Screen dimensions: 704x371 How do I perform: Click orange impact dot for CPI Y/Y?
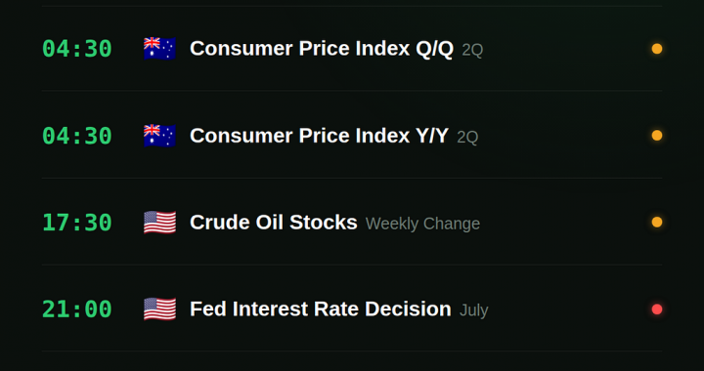click(x=657, y=136)
